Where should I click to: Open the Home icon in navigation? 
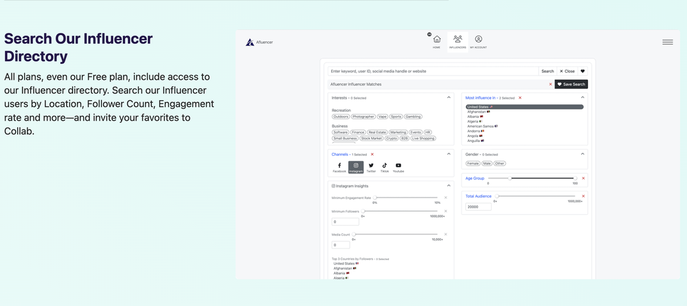point(437,39)
